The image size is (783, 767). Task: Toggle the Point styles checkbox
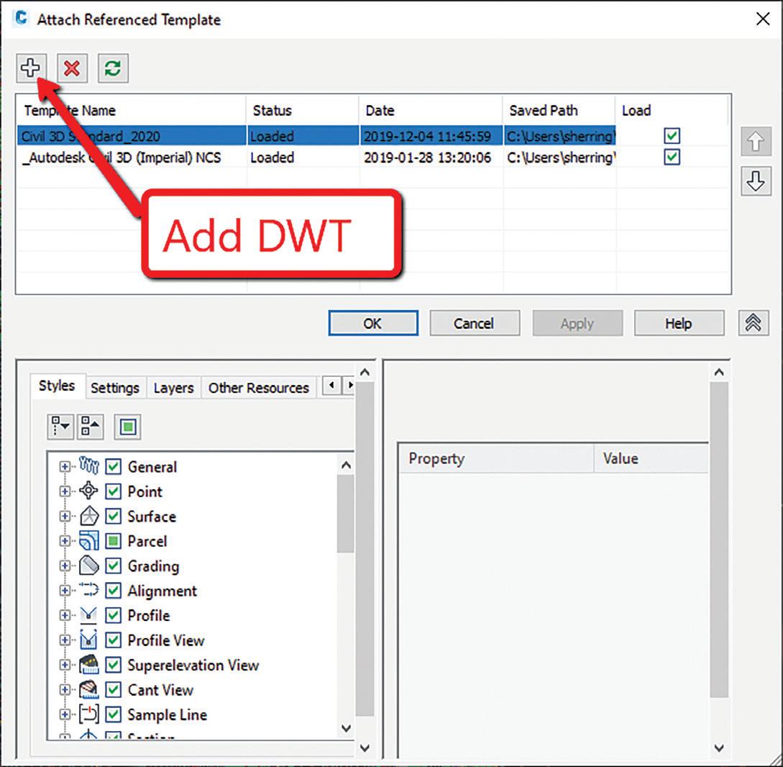(114, 491)
